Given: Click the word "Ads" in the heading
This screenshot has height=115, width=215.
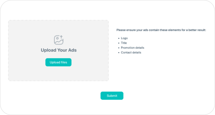Looking at the screenshot, I should [x=72, y=50].
